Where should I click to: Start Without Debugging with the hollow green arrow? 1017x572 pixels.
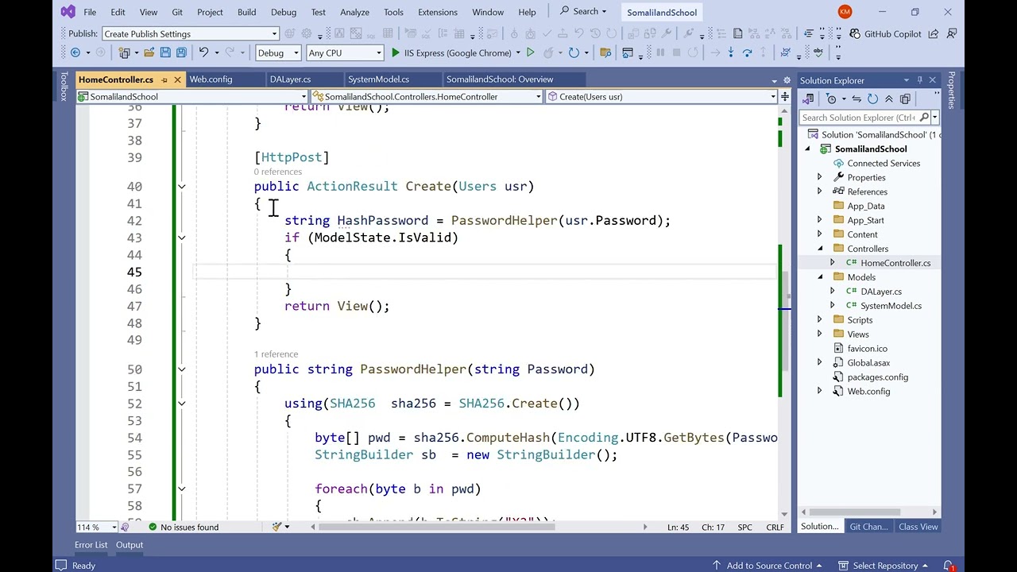click(531, 52)
